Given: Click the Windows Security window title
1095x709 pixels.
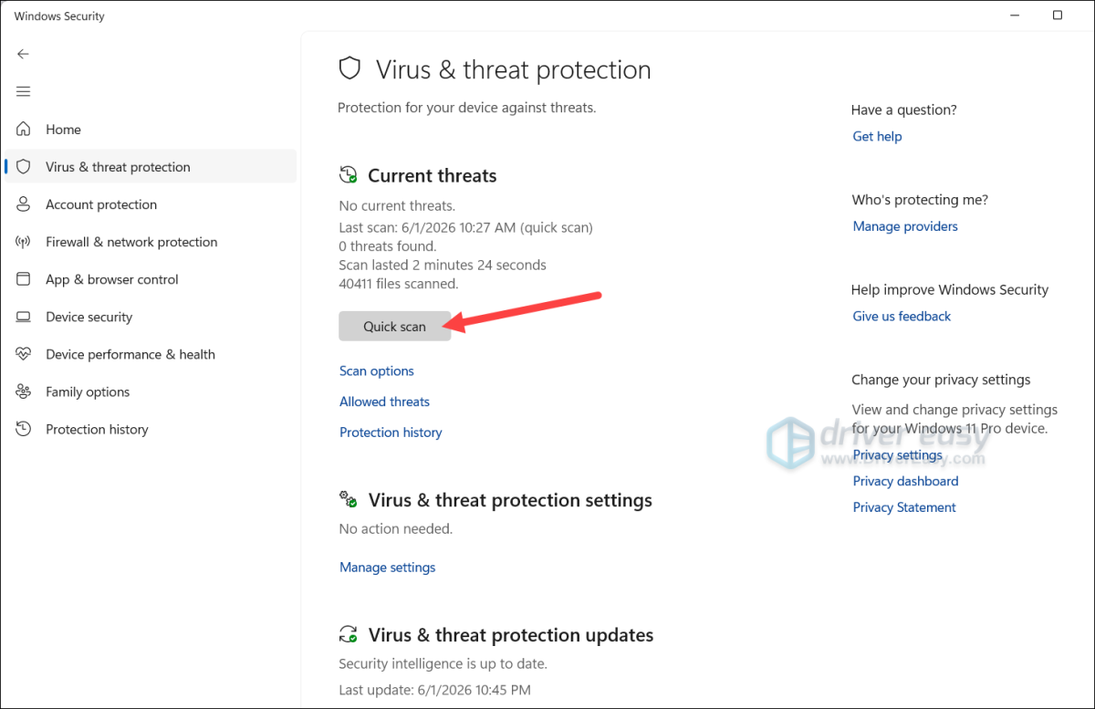Looking at the screenshot, I should point(59,16).
